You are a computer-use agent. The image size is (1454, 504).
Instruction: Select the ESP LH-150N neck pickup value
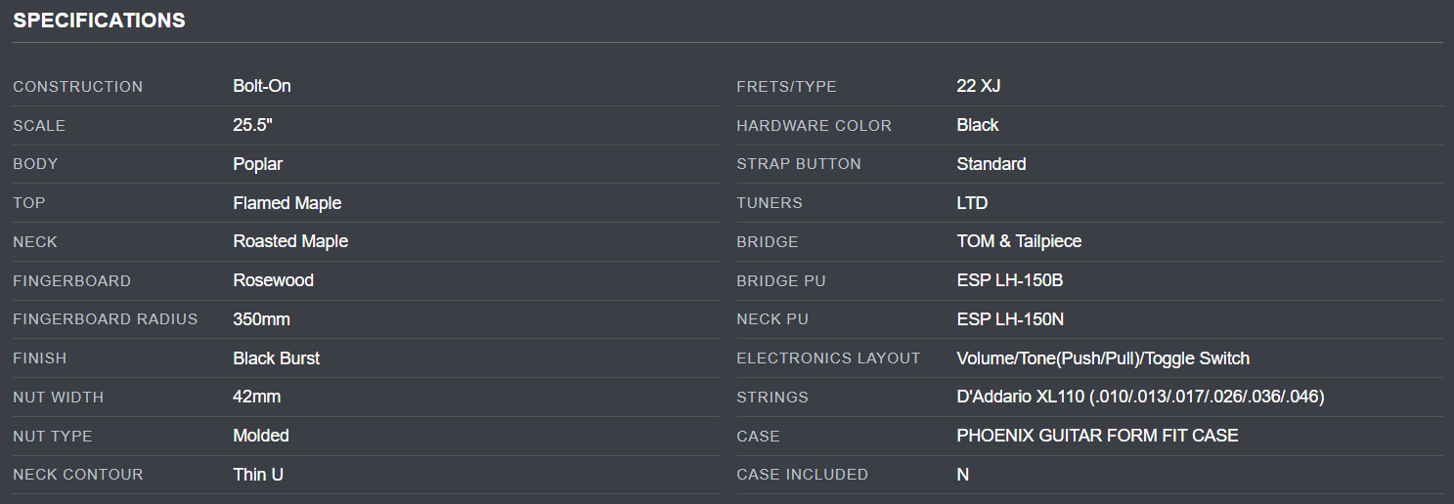pos(1010,319)
